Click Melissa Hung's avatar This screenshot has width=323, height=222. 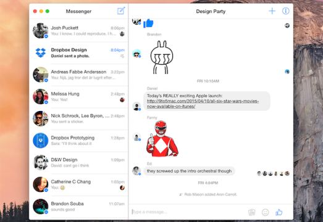pos(41,96)
